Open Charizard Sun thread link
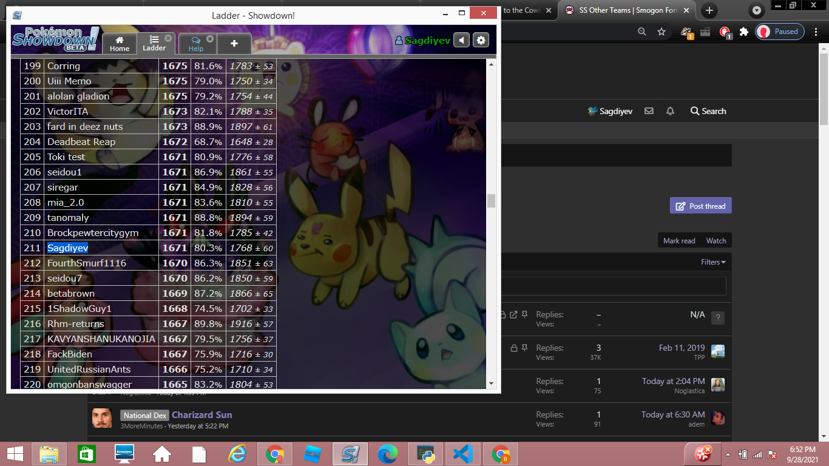 point(202,415)
